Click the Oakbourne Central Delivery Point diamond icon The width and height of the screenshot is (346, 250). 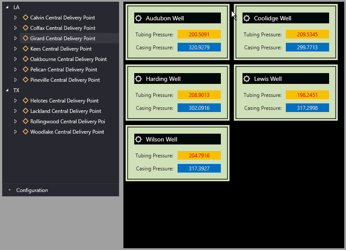26,59
